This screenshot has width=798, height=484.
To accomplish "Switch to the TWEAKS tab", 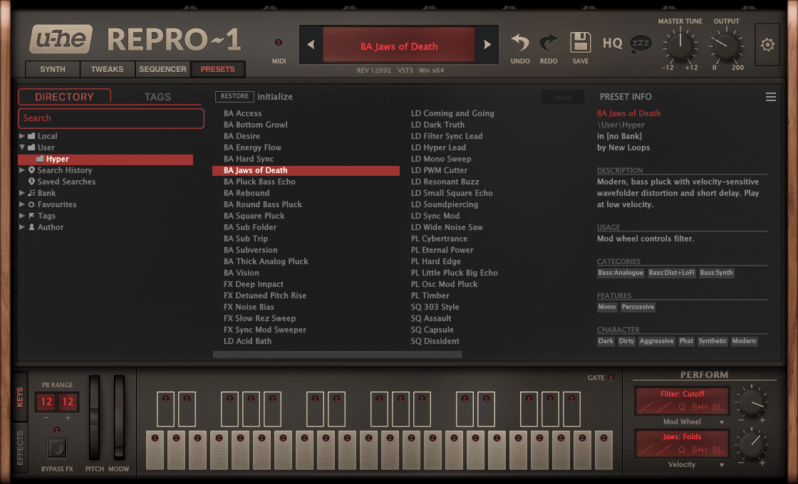I will pos(108,69).
